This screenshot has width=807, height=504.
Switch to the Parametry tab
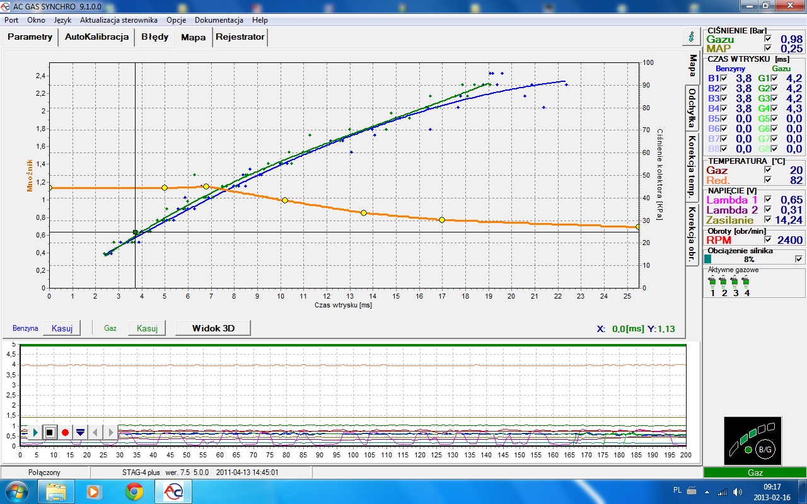coord(30,37)
